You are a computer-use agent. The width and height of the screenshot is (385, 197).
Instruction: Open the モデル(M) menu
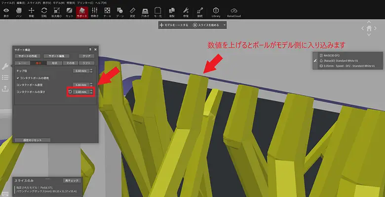pyautogui.click(x=58, y=2)
